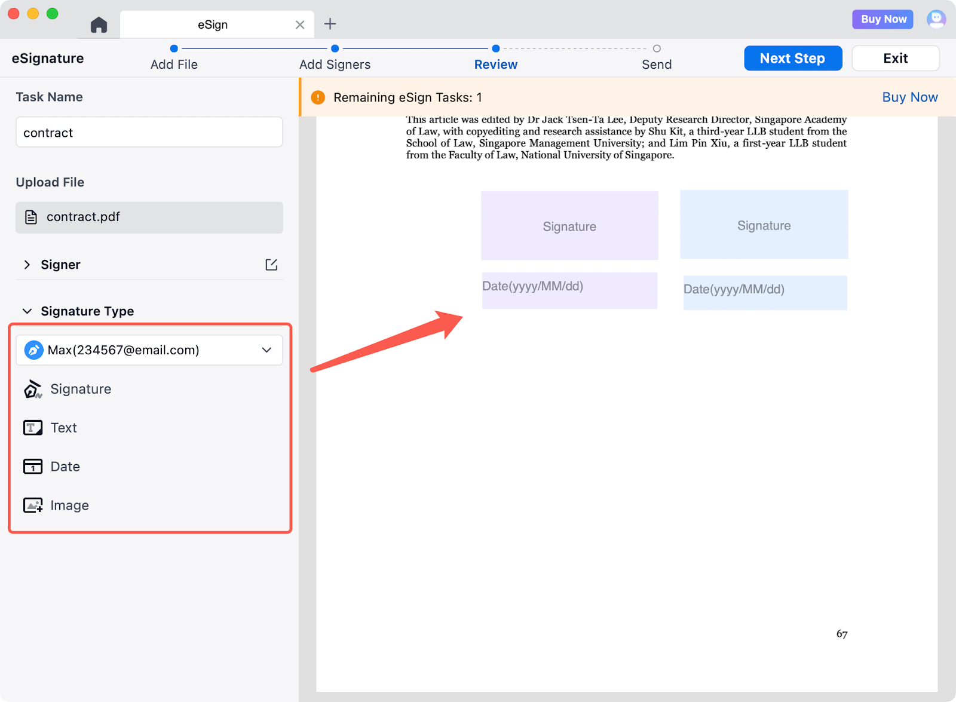This screenshot has width=956, height=702.
Task: Open a new tab with plus icon
Action: click(330, 24)
